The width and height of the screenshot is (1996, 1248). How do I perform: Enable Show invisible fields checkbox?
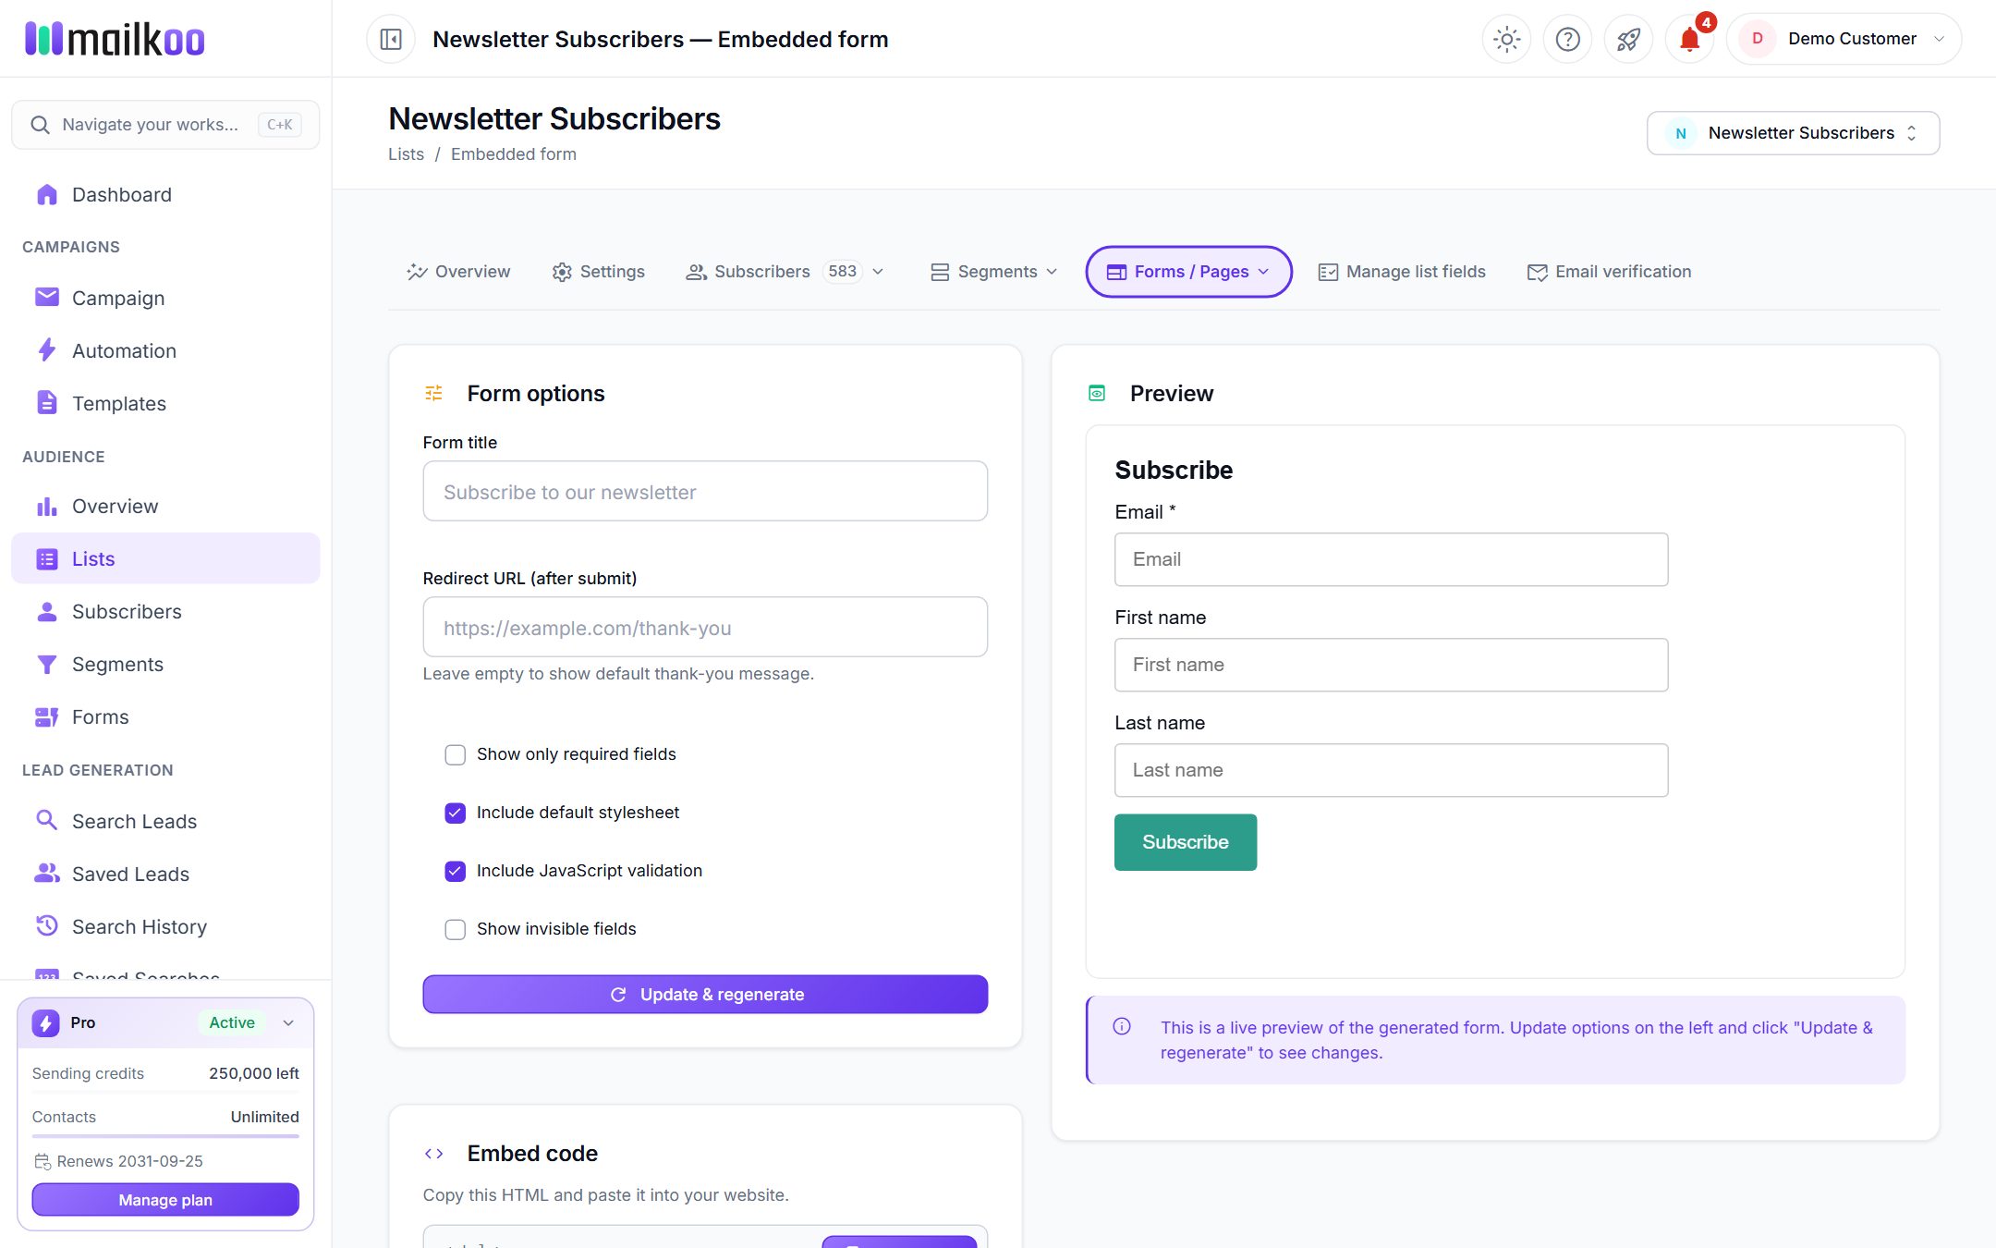[456, 930]
